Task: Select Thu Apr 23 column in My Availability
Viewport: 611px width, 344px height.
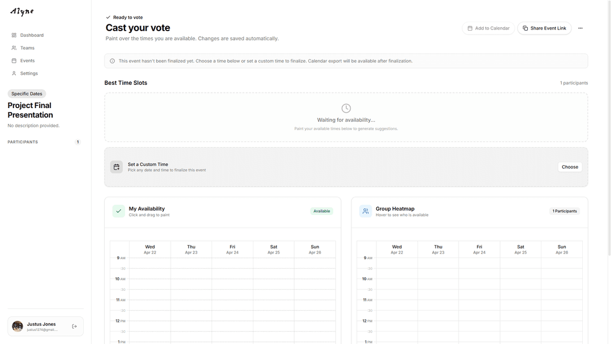Action: coord(191,250)
